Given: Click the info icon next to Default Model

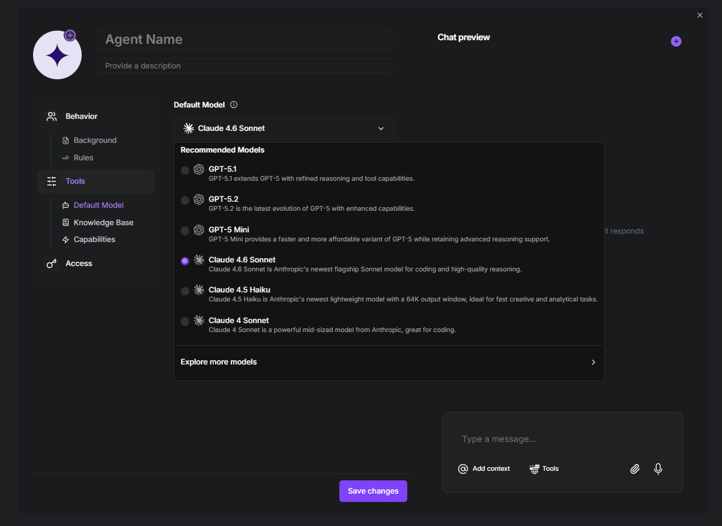Looking at the screenshot, I should 234,104.
